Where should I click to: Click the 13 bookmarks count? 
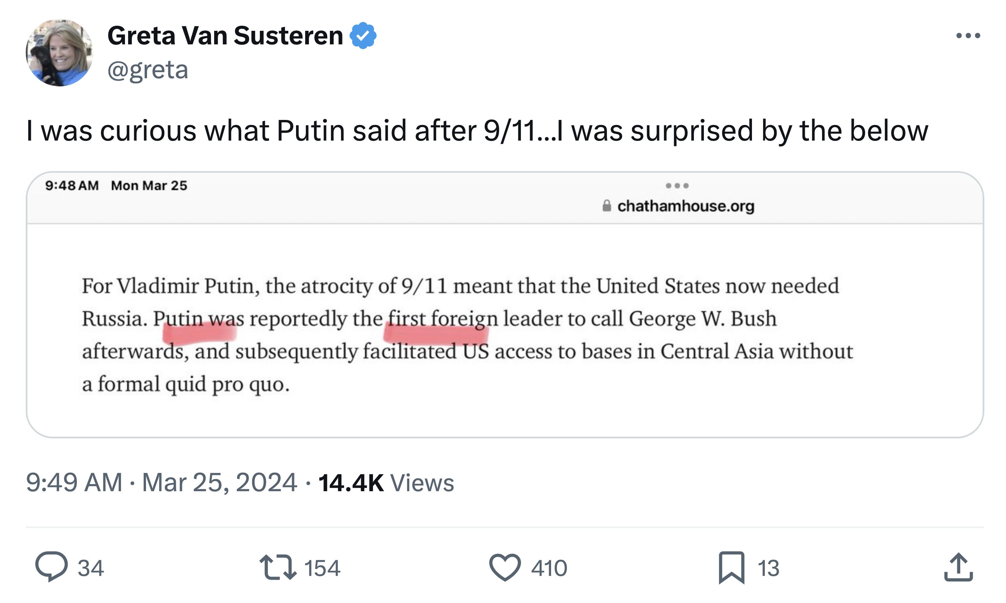[768, 568]
